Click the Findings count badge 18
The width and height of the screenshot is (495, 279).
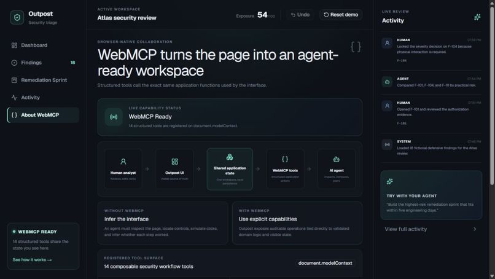coord(73,63)
